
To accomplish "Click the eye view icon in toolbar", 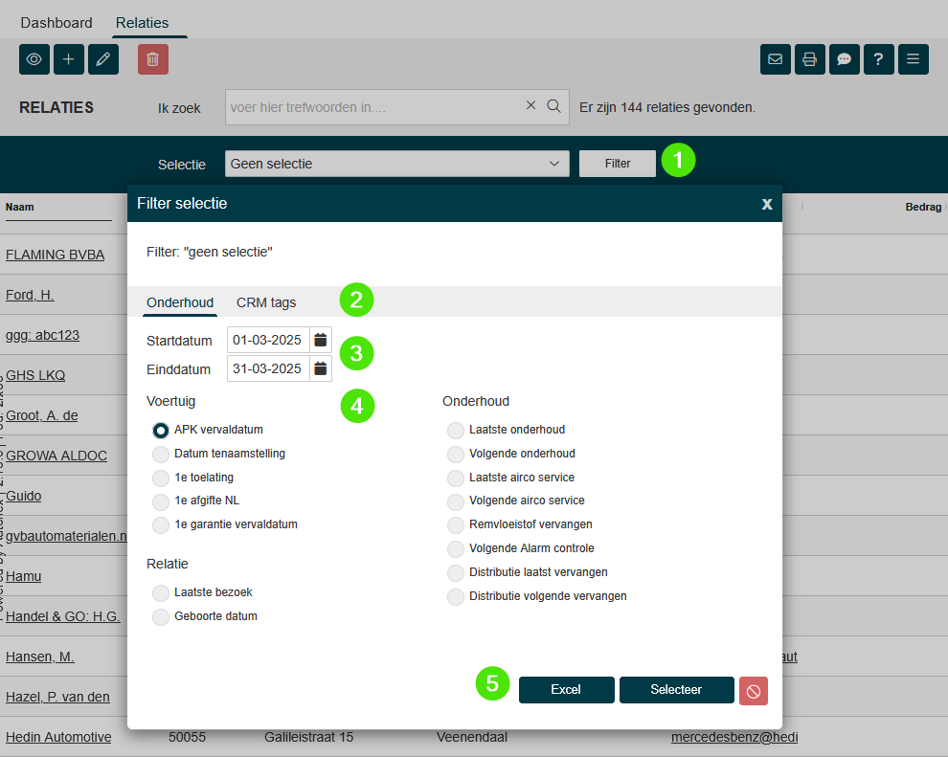I will 34,59.
